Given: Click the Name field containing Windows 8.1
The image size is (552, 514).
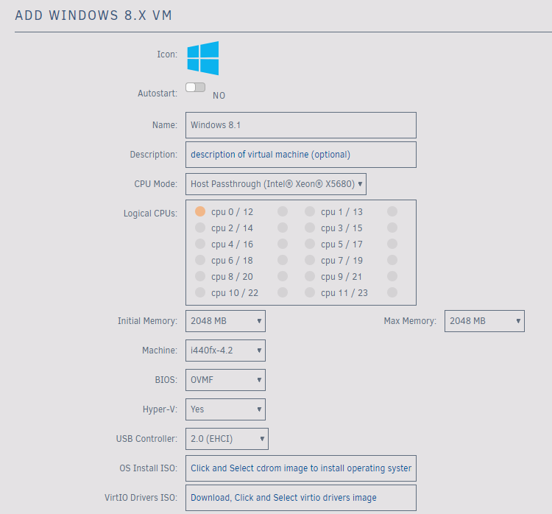Looking at the screenshot, I should coord(300,125).
